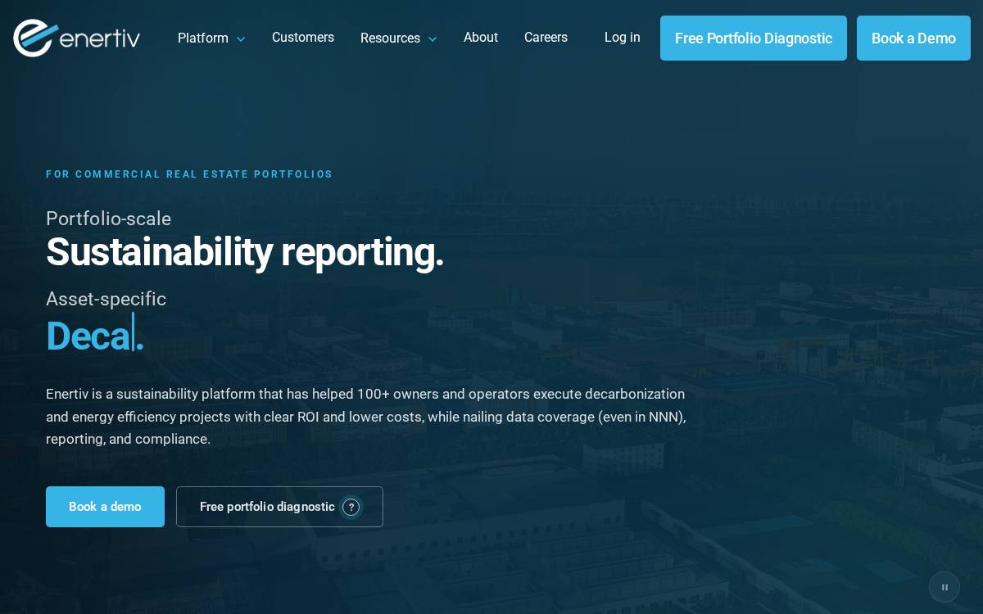Click the animated 'Deca' typing text
The width and height of the screenshot is (983, 614).
(88, 336)
